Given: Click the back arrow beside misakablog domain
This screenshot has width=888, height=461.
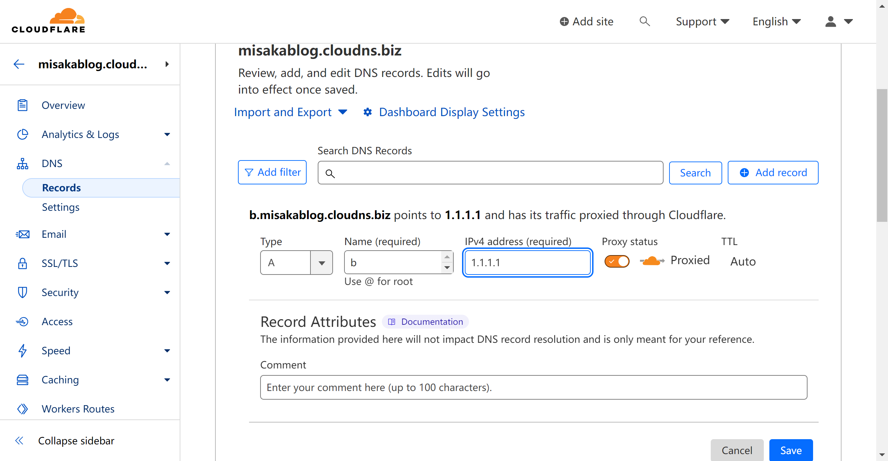Looking at the screenshot, I should (x=19, y=64).
